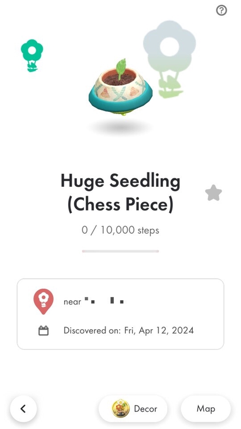Tap the calendar icon beside discovery date
241x429 pixels.
click(x=43, y=331)
